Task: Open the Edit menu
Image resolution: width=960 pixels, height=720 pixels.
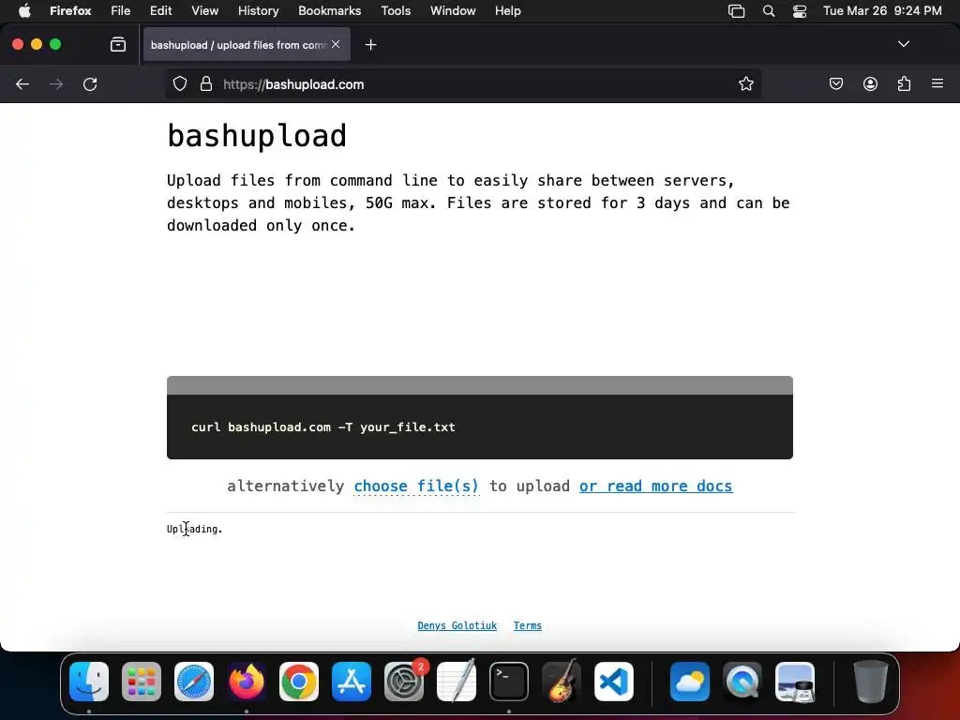Action: coord(161,11)
